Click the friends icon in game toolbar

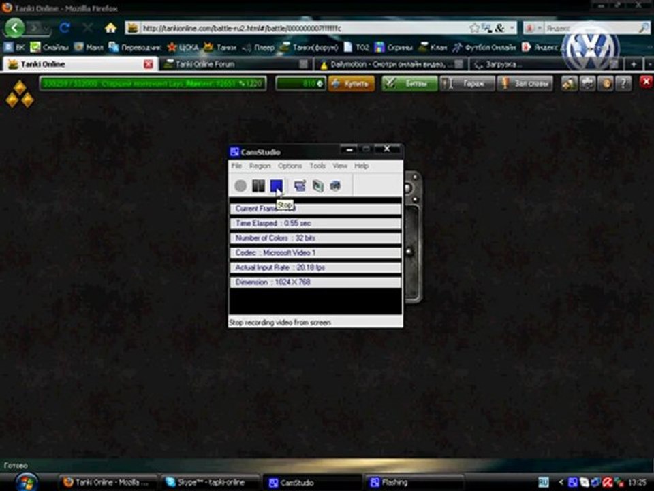[x=570, y=83]
